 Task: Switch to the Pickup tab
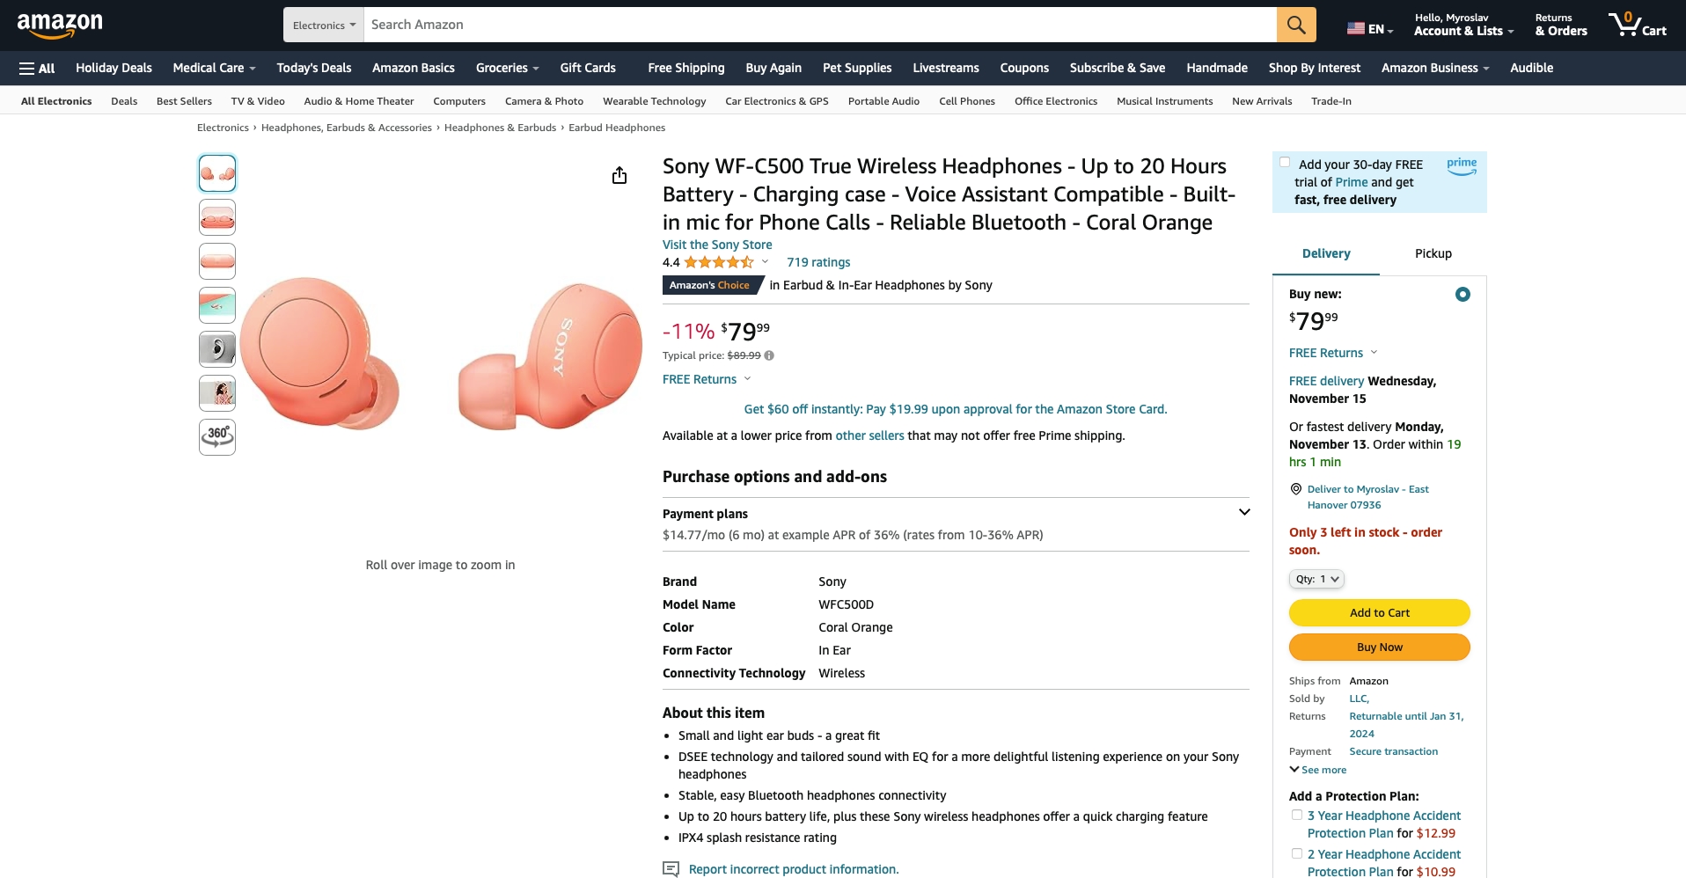(1433, 253)
